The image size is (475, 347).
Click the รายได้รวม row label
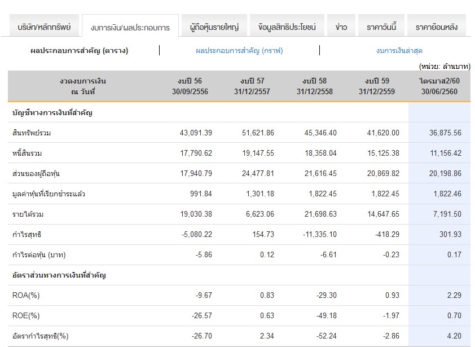click(27, 214)
